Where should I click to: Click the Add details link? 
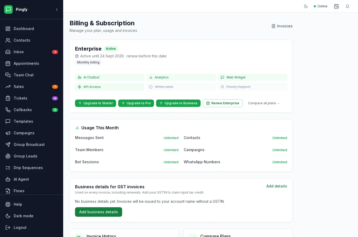click(277, 186)
